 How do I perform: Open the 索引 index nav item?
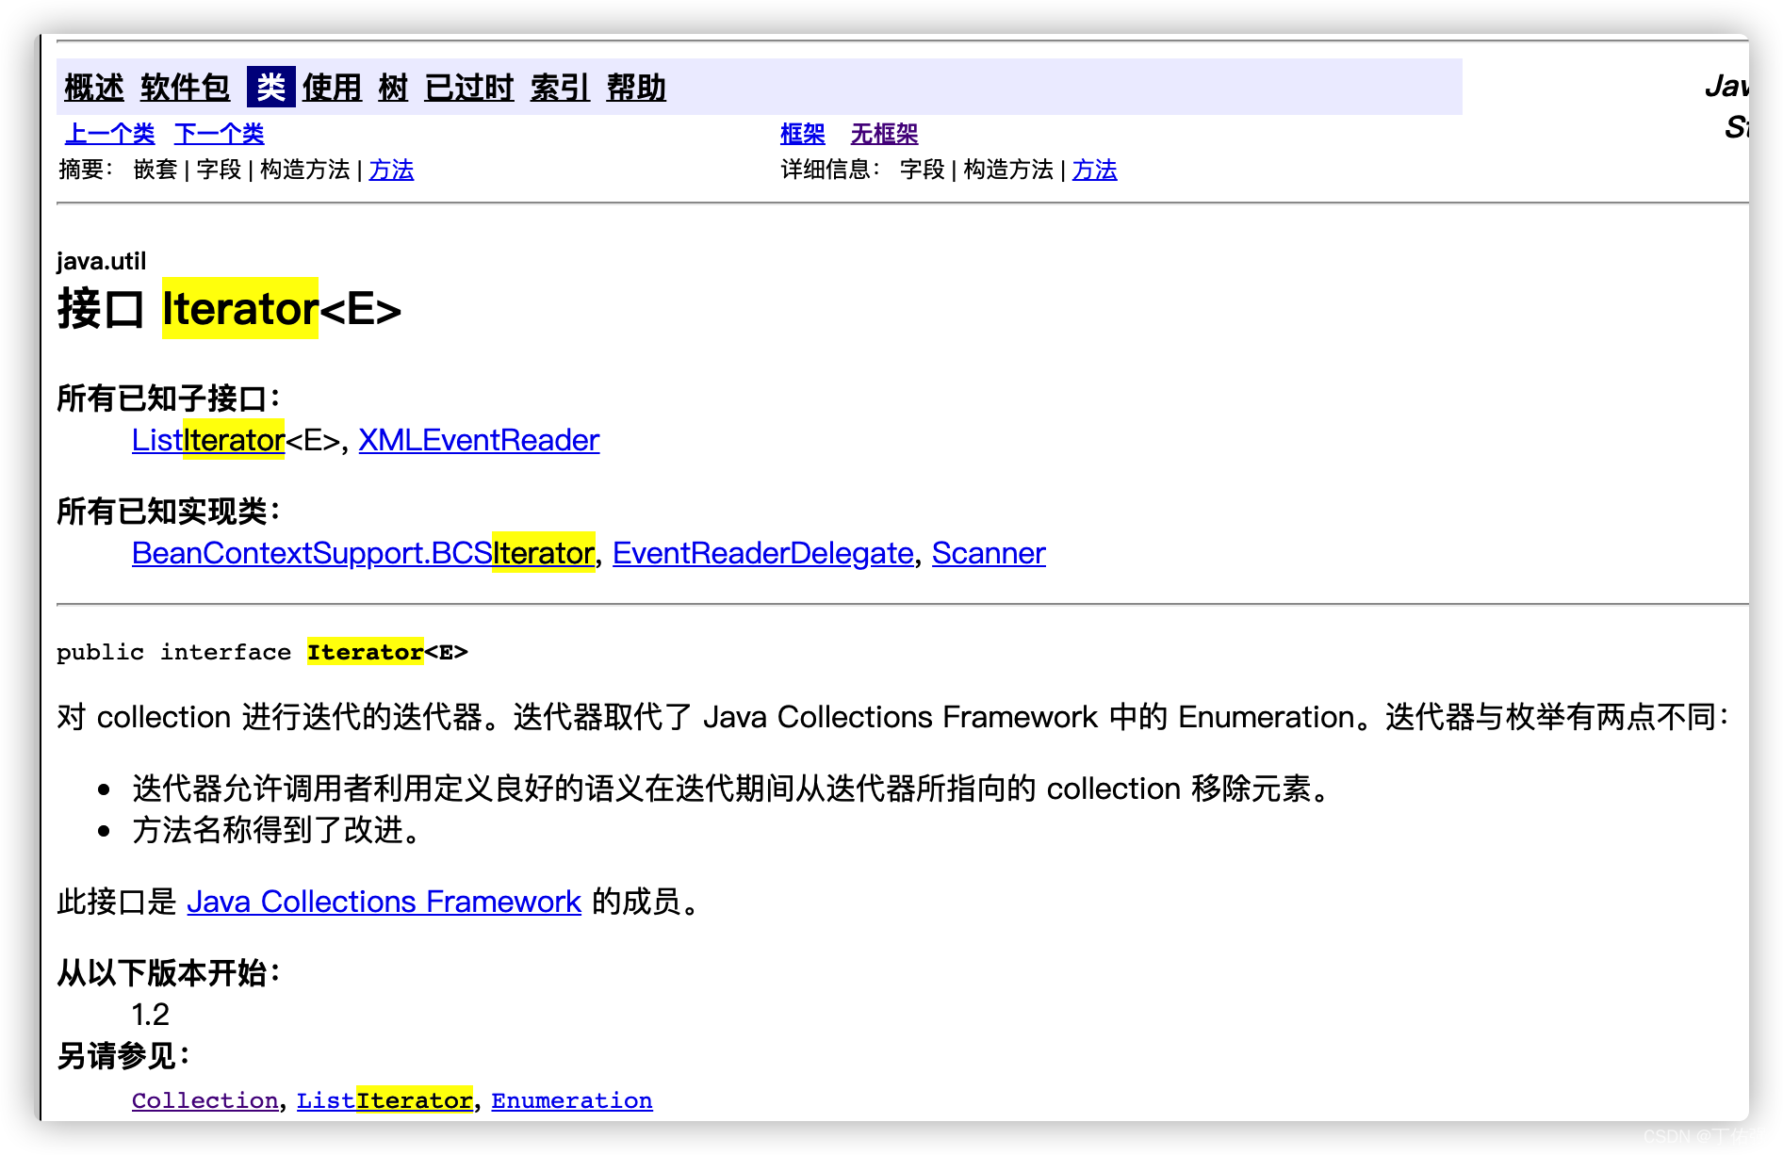click(x=560, y=88)
